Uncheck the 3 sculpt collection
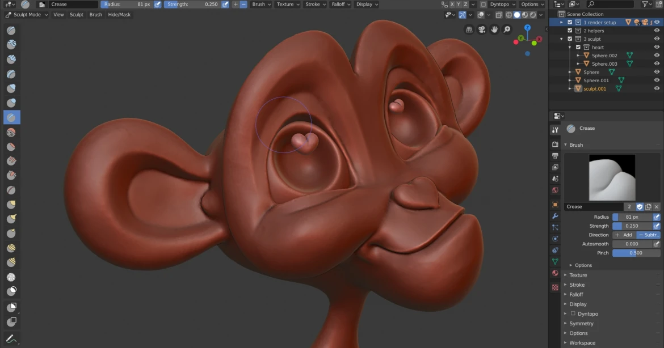 570,39
